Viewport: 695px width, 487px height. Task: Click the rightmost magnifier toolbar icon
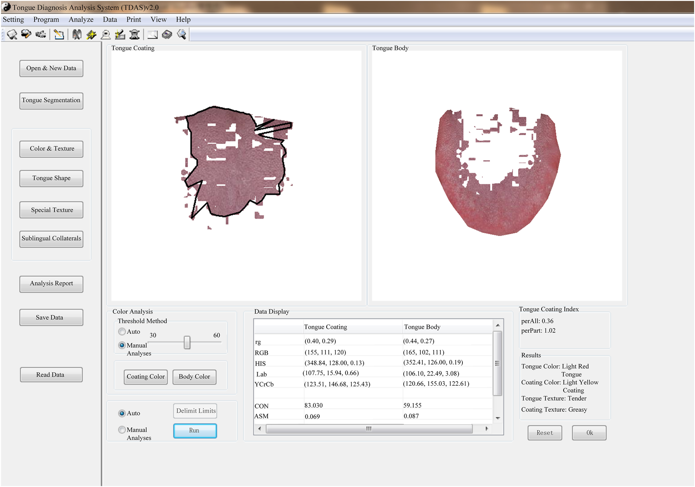[182, 35]
